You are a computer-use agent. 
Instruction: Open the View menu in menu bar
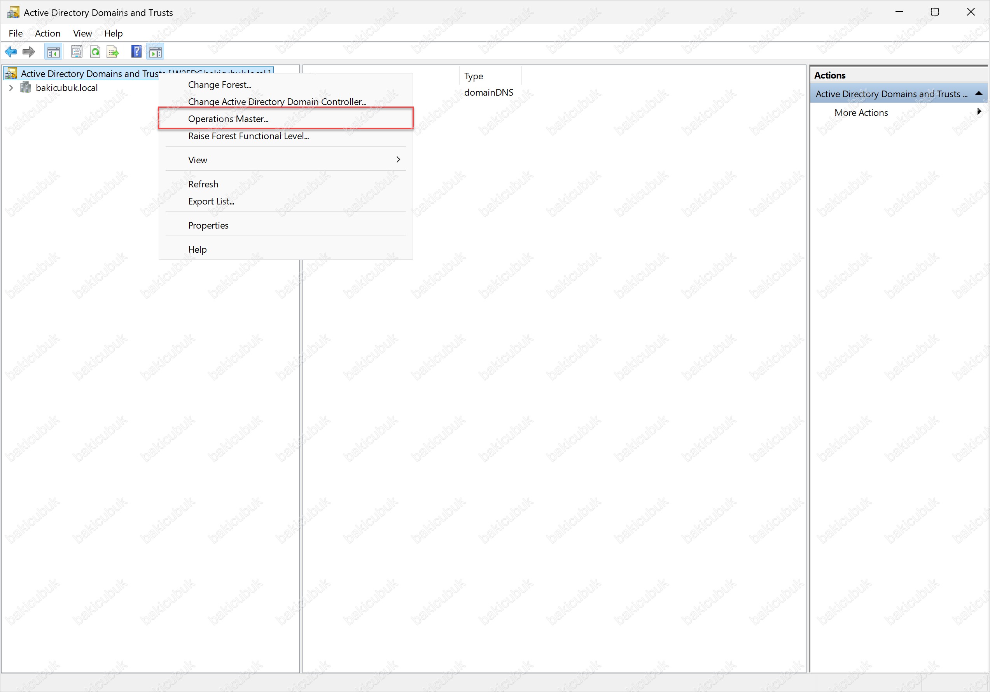pyautogui.click(x=82, y=33)
